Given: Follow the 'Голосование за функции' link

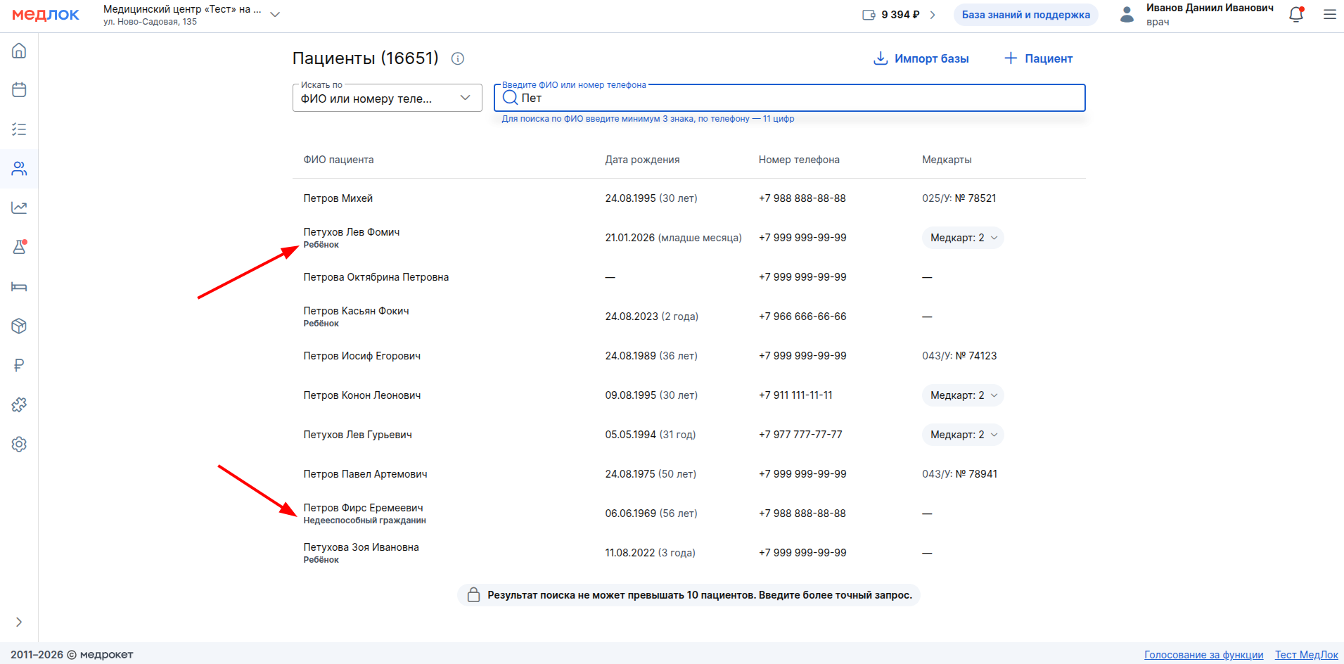Looking at the screenshot, I should click(x=1203, y=655).
